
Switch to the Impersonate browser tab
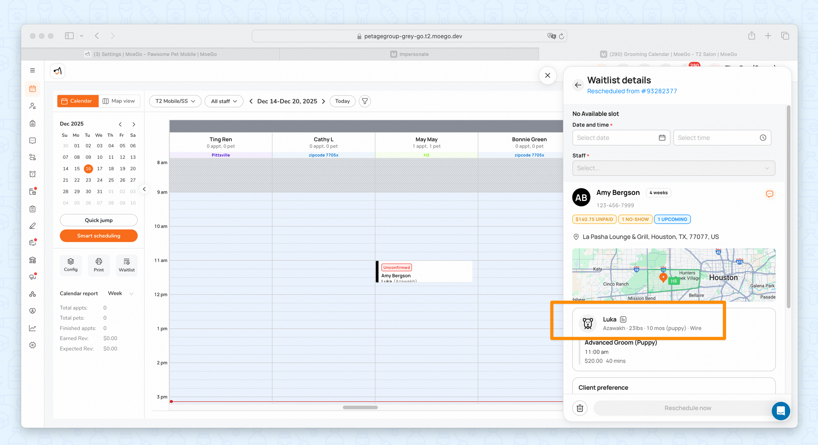coord(409,54)
